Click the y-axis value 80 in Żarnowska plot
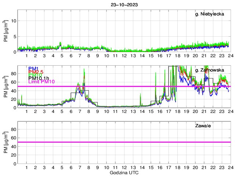Screen dimensions: 235x176 tap(14, 74)
